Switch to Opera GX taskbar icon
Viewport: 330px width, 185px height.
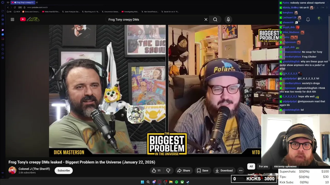pyautogui.click(x=160, y=182)
